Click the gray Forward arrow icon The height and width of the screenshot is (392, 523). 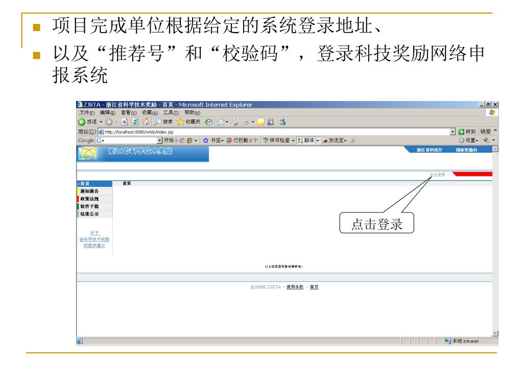point(109,122)
